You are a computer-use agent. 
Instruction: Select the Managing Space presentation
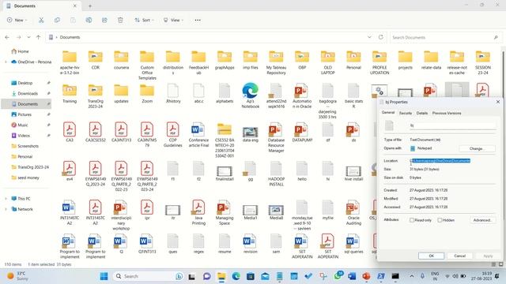[x=225, y=212]
